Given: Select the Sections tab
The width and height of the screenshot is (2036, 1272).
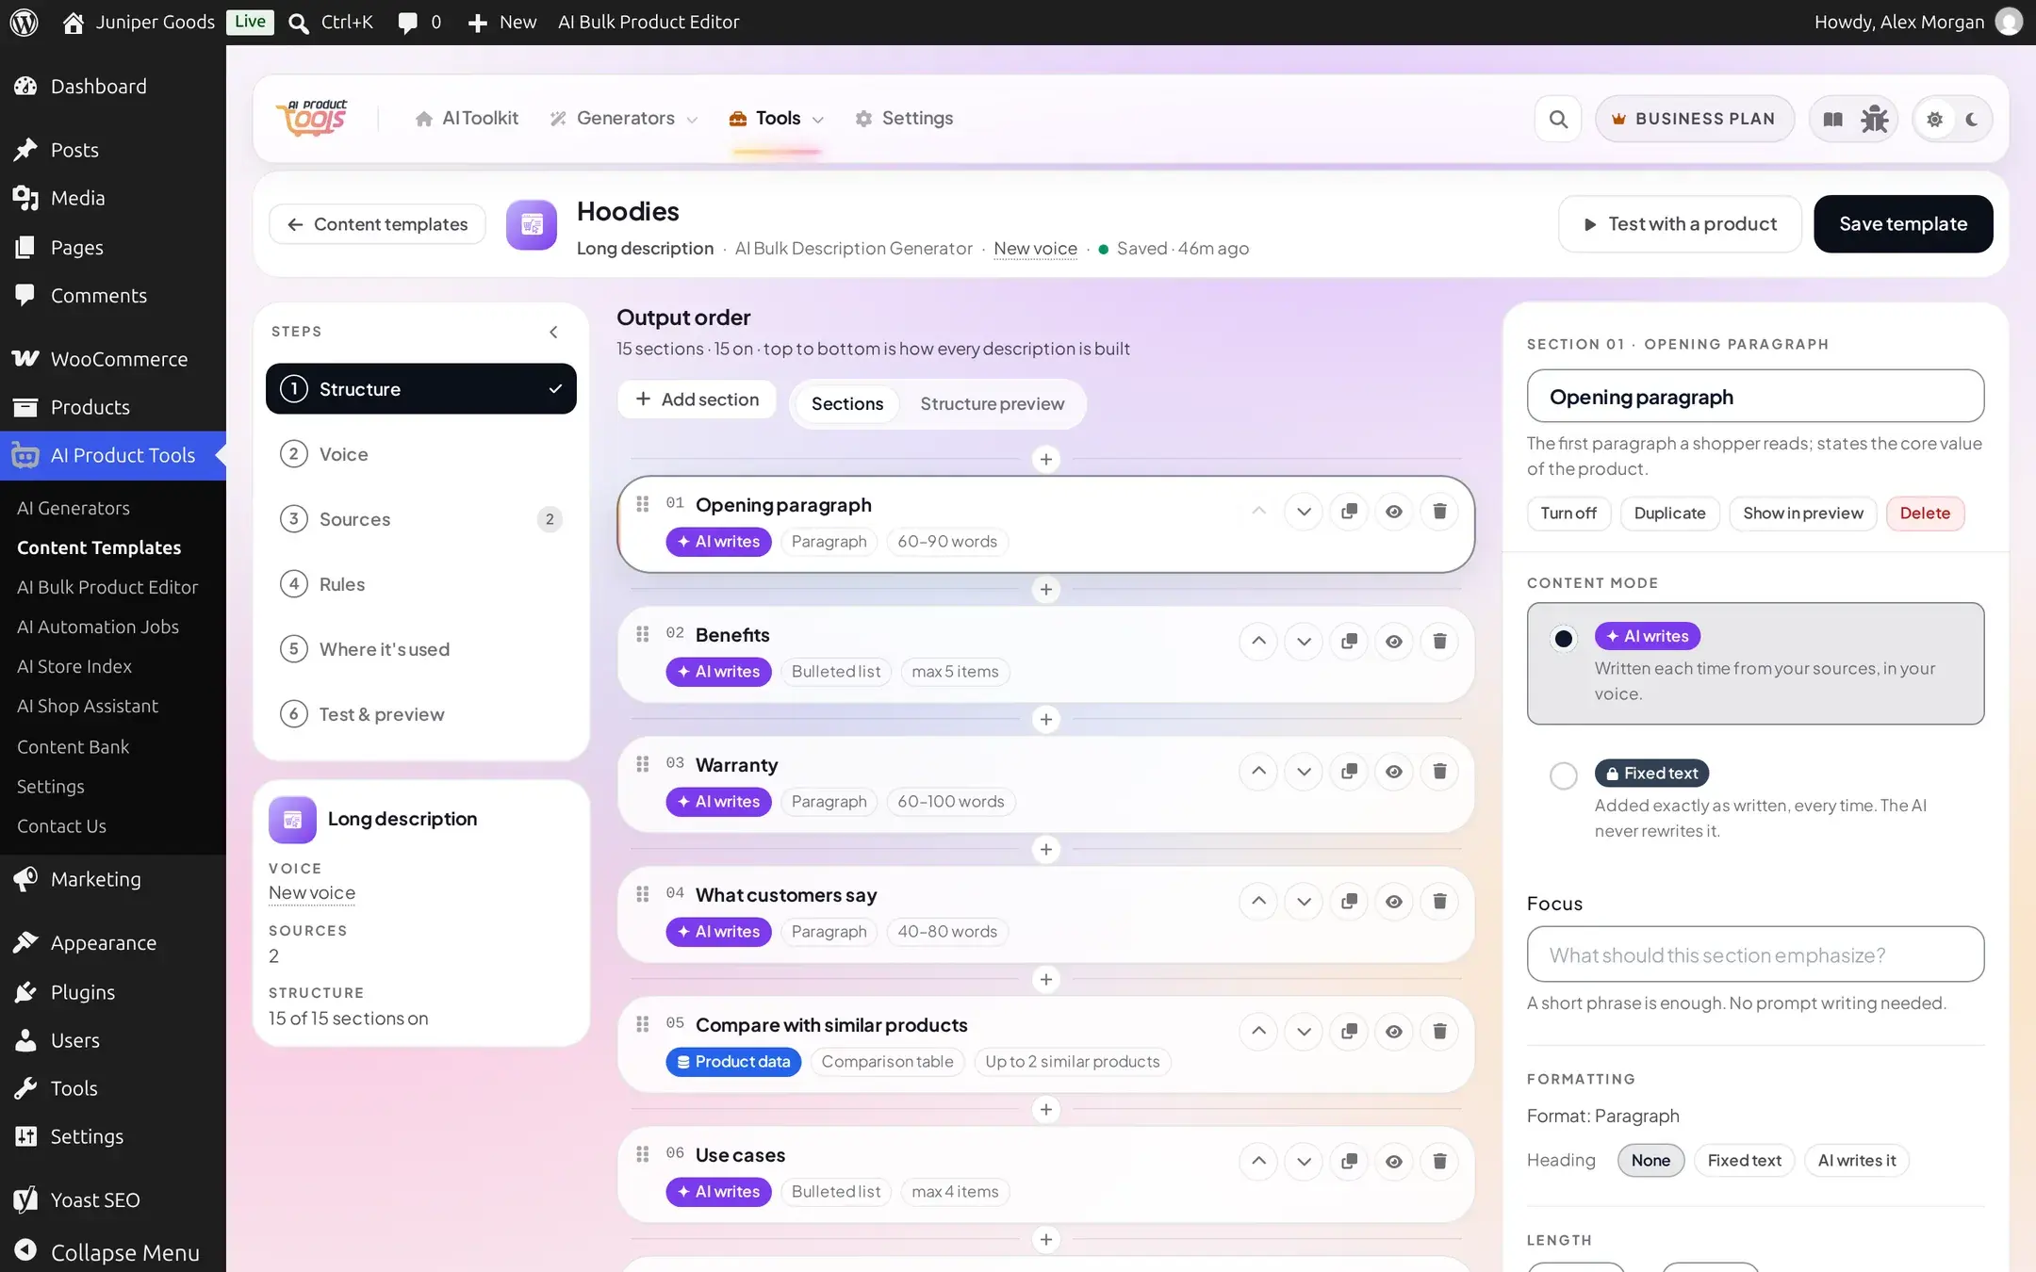Looking at the screenshot, I should 846,404.
